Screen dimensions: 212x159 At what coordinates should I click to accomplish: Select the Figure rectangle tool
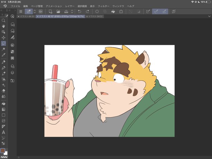pos(3,115)
